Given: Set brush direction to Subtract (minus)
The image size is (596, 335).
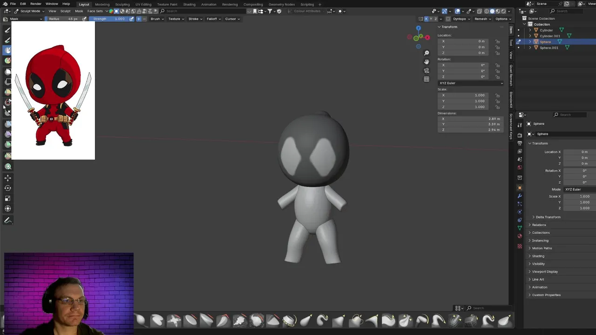Looking at the screenshot, I should [x=144, y=19].
